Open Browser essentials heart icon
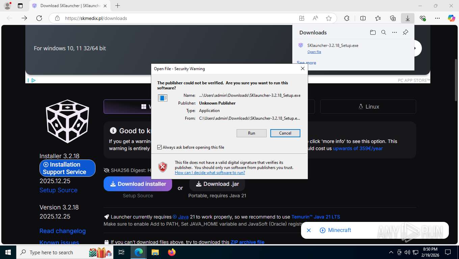Image resolution: width=459 pixels, height=259 pixels. coord(423,18)
